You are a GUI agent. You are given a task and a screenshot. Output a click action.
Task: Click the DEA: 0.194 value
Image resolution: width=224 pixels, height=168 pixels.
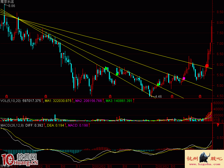[x=55, y=125]
